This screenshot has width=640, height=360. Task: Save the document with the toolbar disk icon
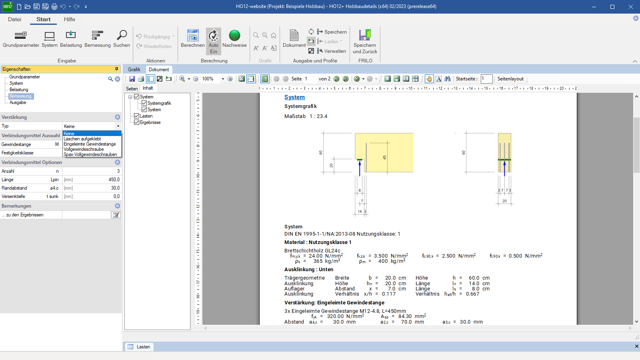(132, 79)
